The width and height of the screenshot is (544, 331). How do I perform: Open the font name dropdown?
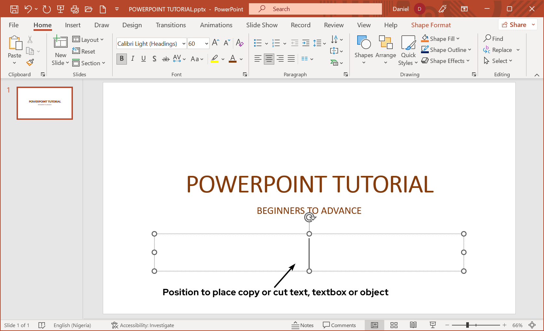184,43
